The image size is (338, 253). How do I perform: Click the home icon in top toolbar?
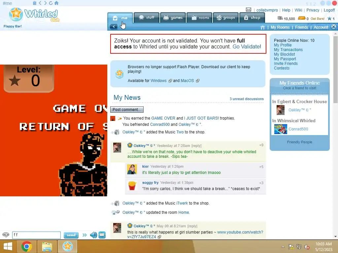[56, 3]
